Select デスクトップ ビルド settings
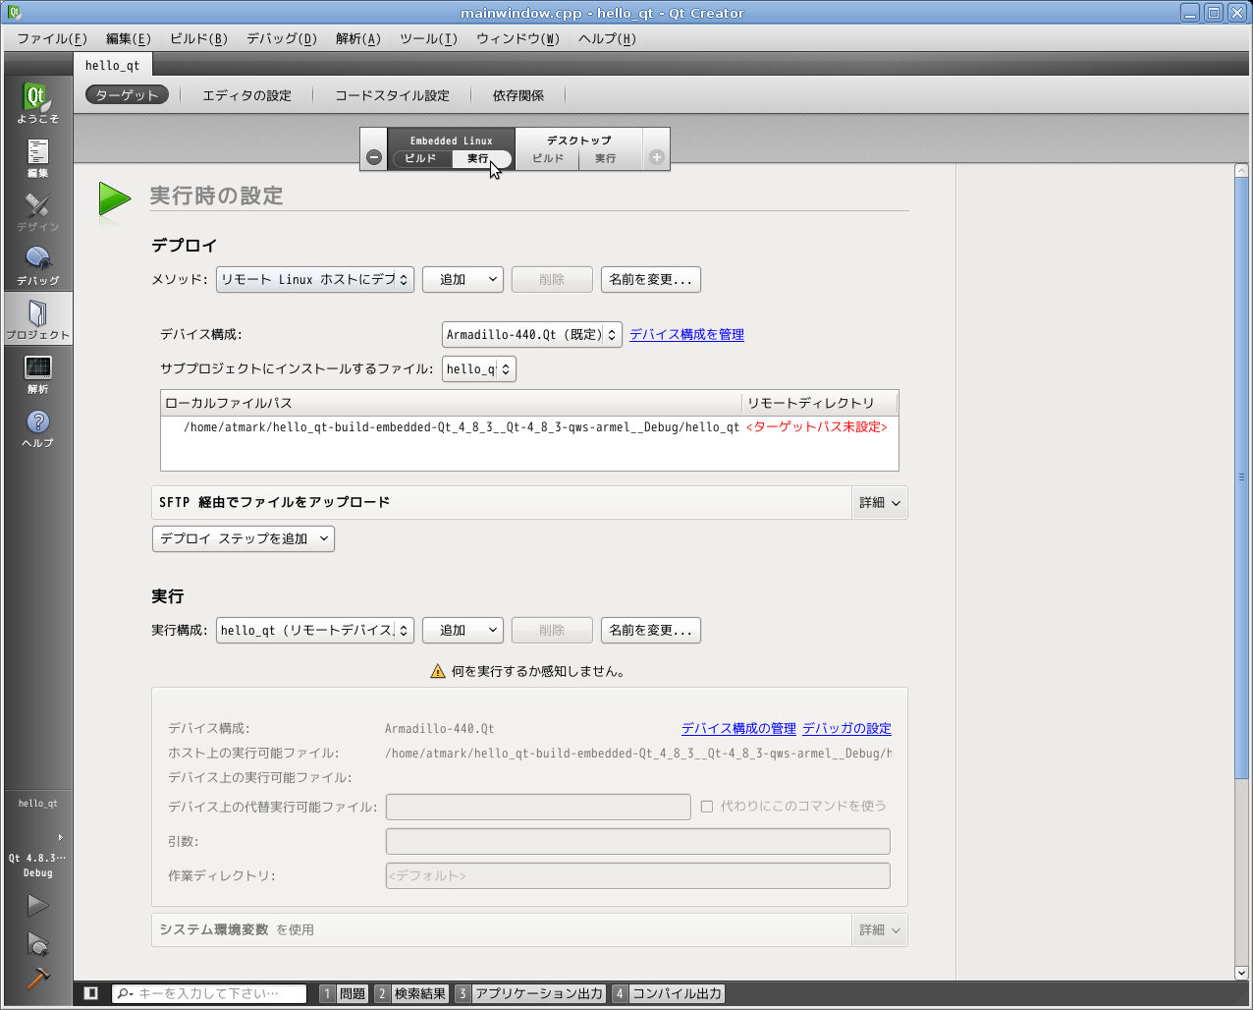This screenshot has width=1253, height=1010. (548, 158)
